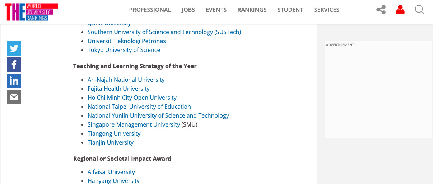This screenshot has width=433, height=184.
Task: Open the Alfaisal University link
Action: pos(111,172)
